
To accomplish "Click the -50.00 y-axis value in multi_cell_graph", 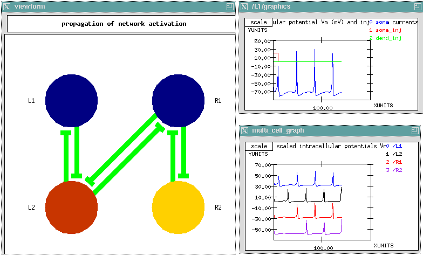I will pos(261,230).
